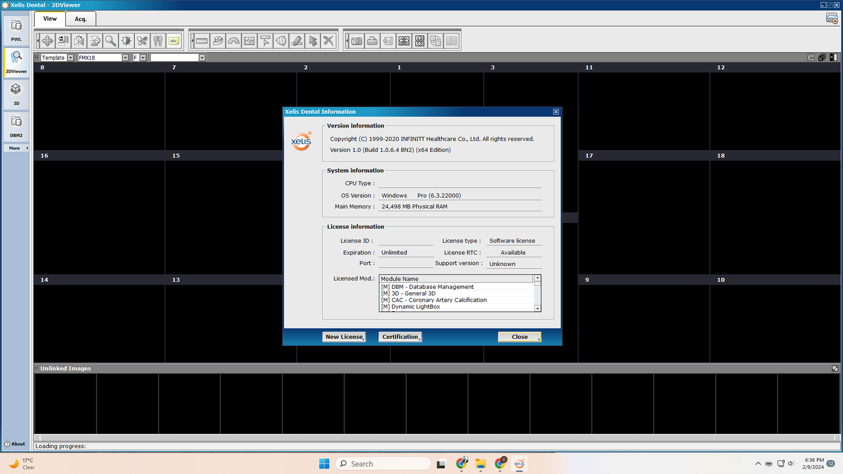Select the Pan (four-arrow move) tool
Screen dimensions: 843x474
pos(47,41)
